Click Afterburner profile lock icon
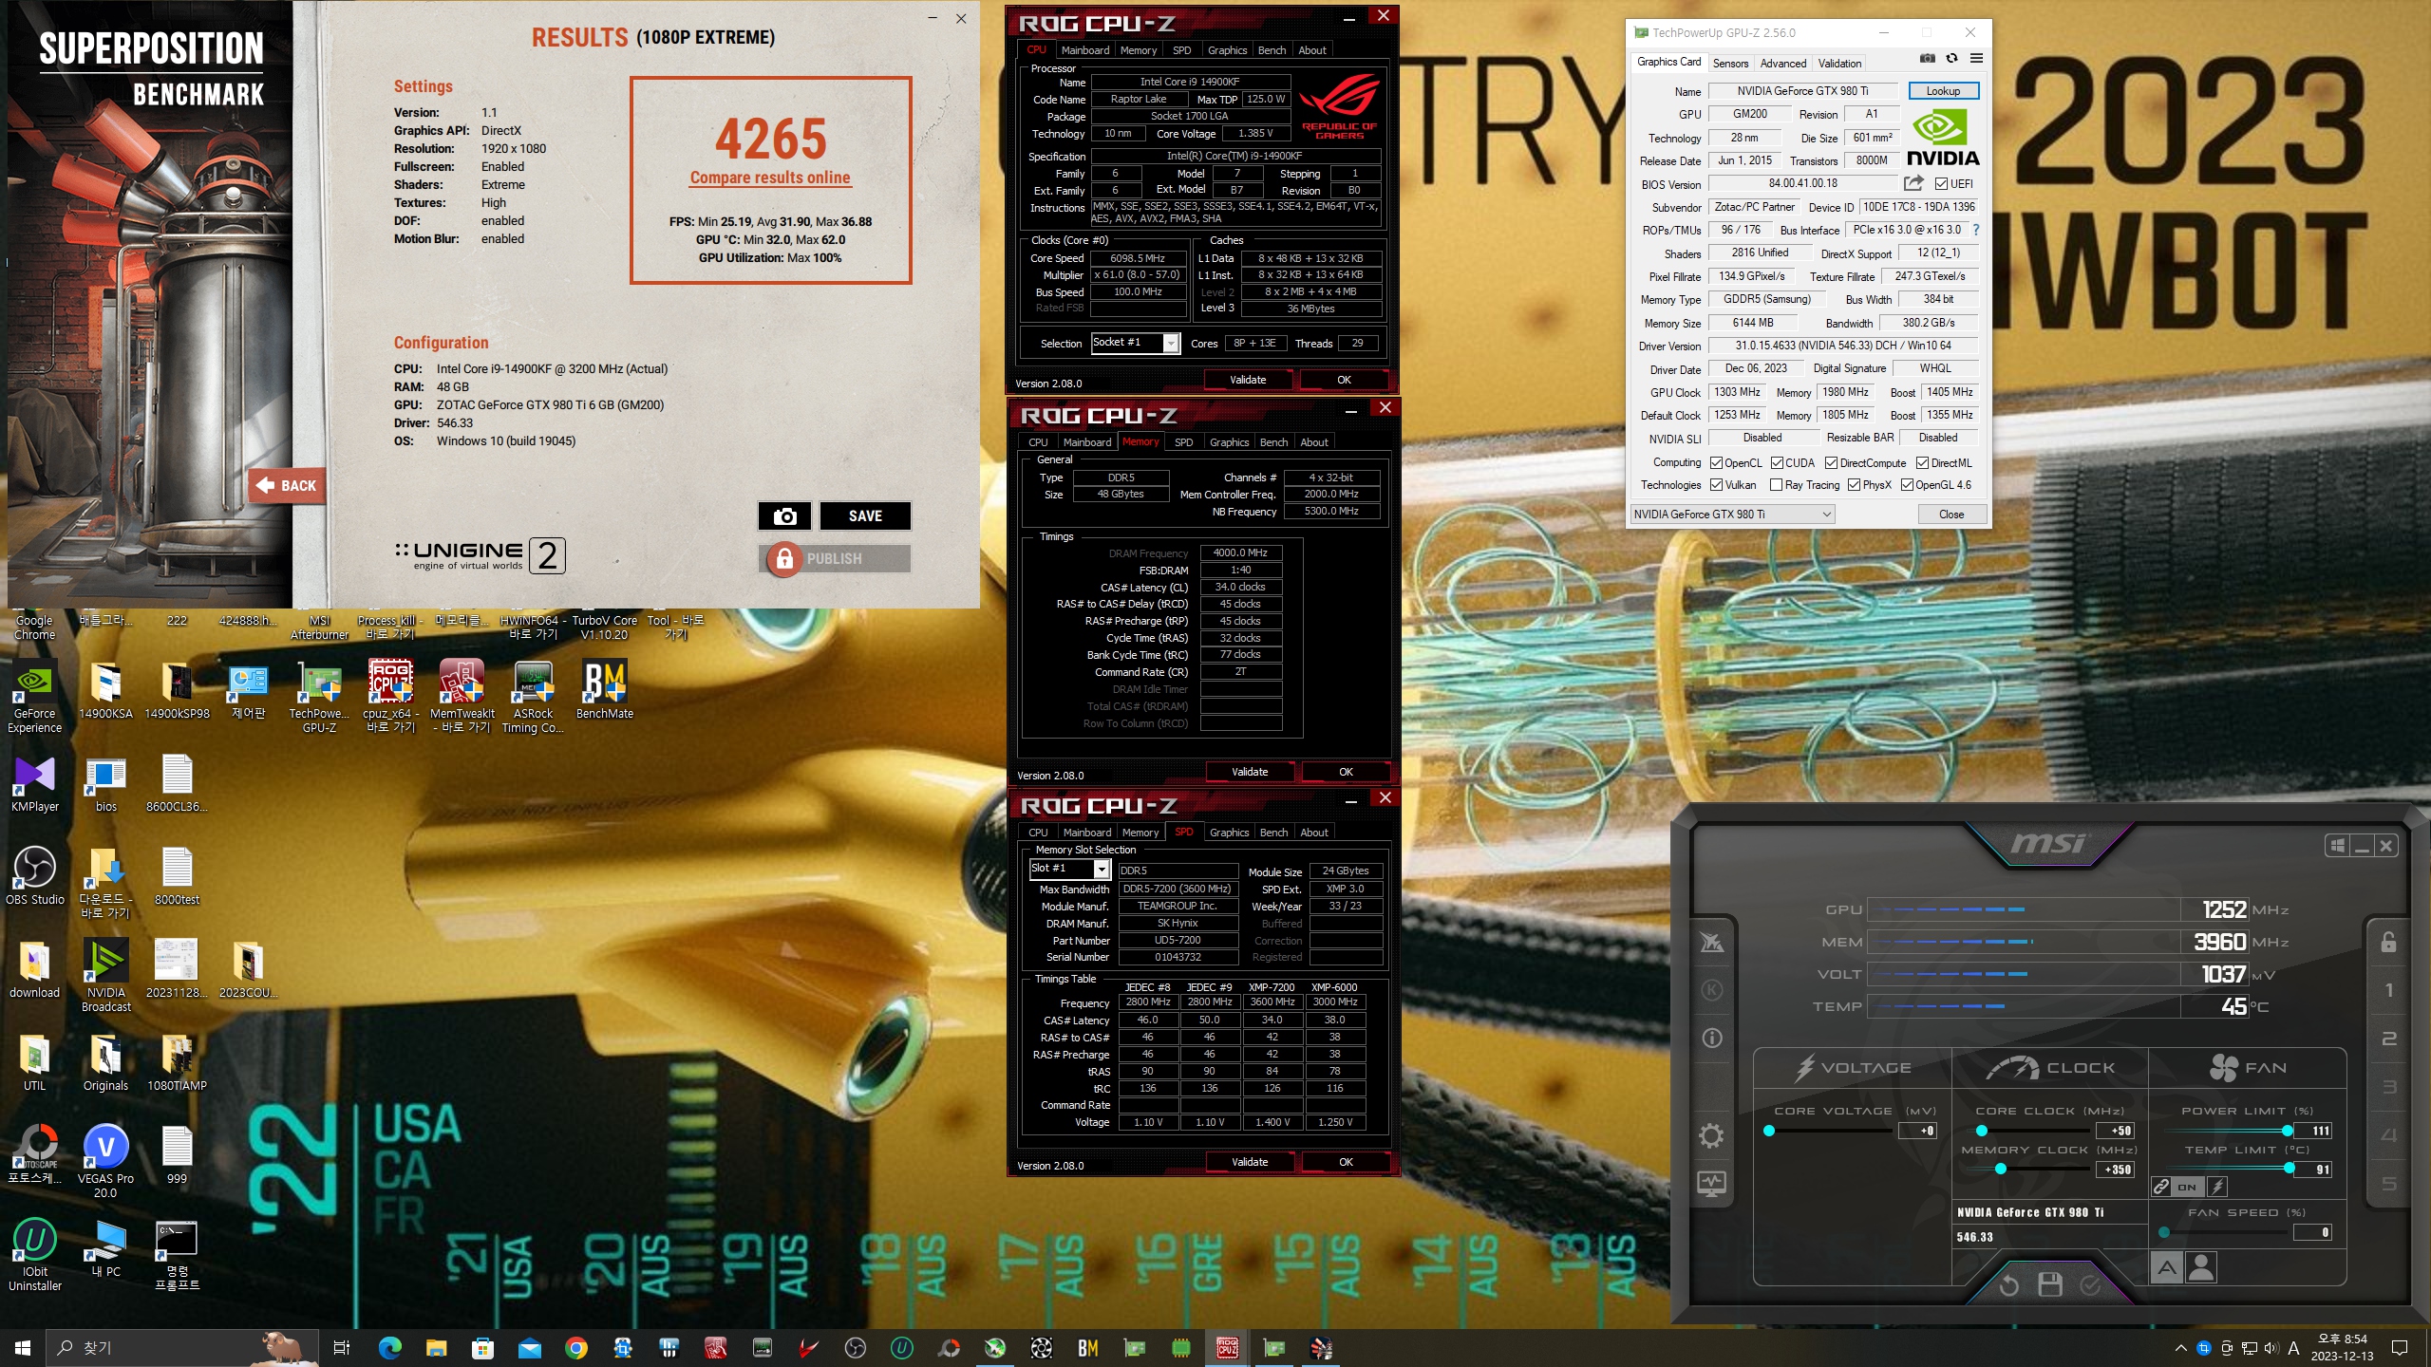Viewport: 2431px width, 1367px height. [x=2388, y=942]
